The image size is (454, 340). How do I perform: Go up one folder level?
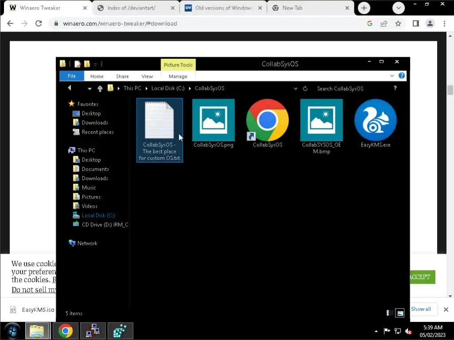pyautogui.click(x=100, y=89)
